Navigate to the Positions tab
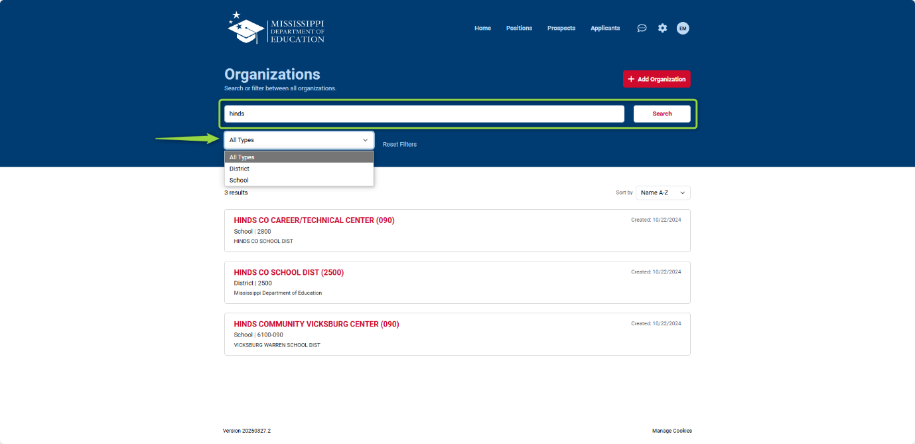915x444 pixels. 519,28
